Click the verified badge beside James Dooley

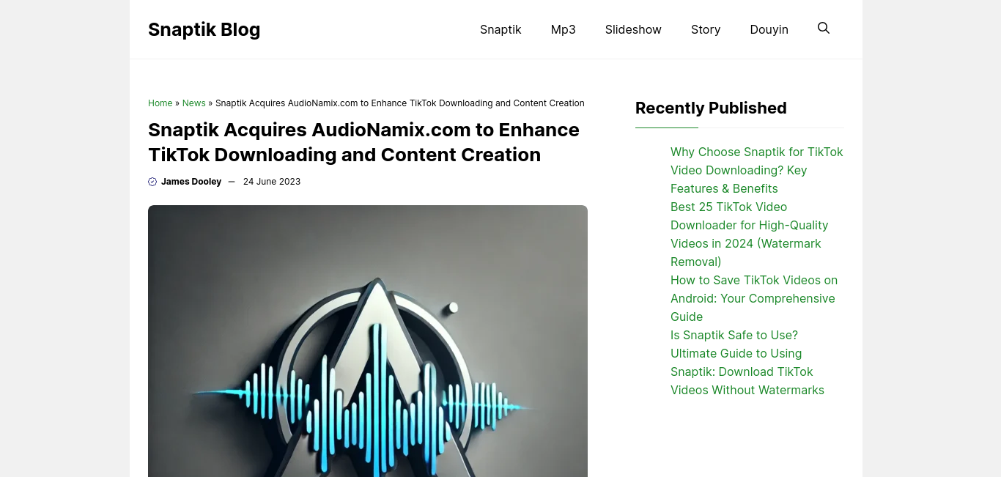tap(152, 182)
